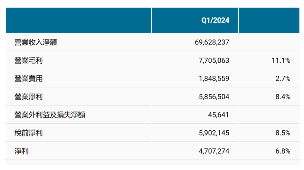Click the 稅前淨利 row label
Screen dimensions: 304x170
click(x=28, y=133)
